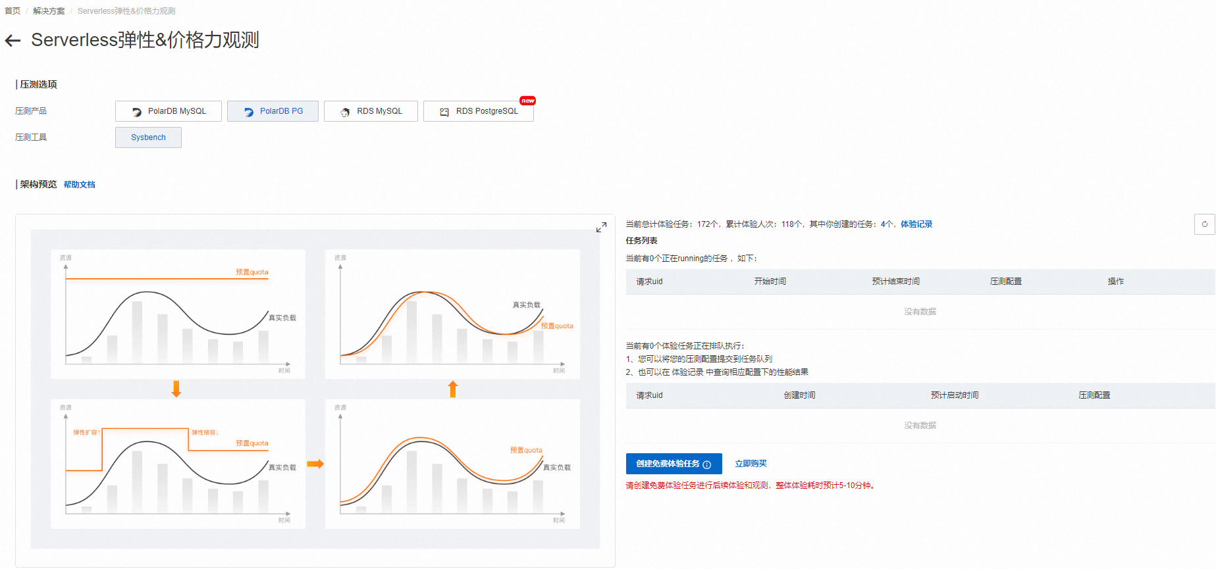
Task: Navigate to the 解决方案 breadcrumb
Action: tap(49, 11)
